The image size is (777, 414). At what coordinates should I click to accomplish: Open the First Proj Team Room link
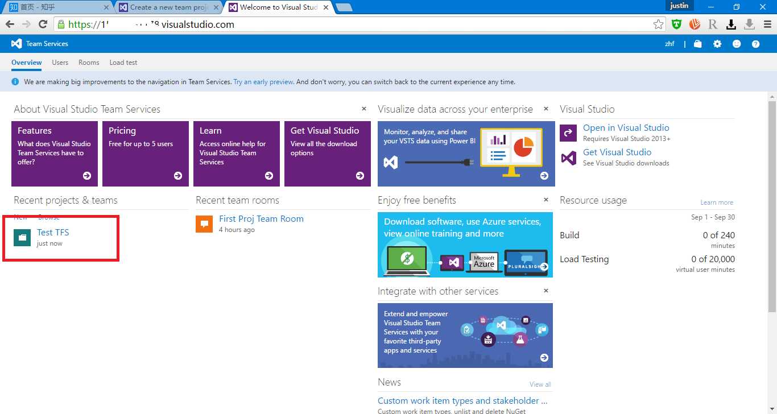[x=261, y=219]
